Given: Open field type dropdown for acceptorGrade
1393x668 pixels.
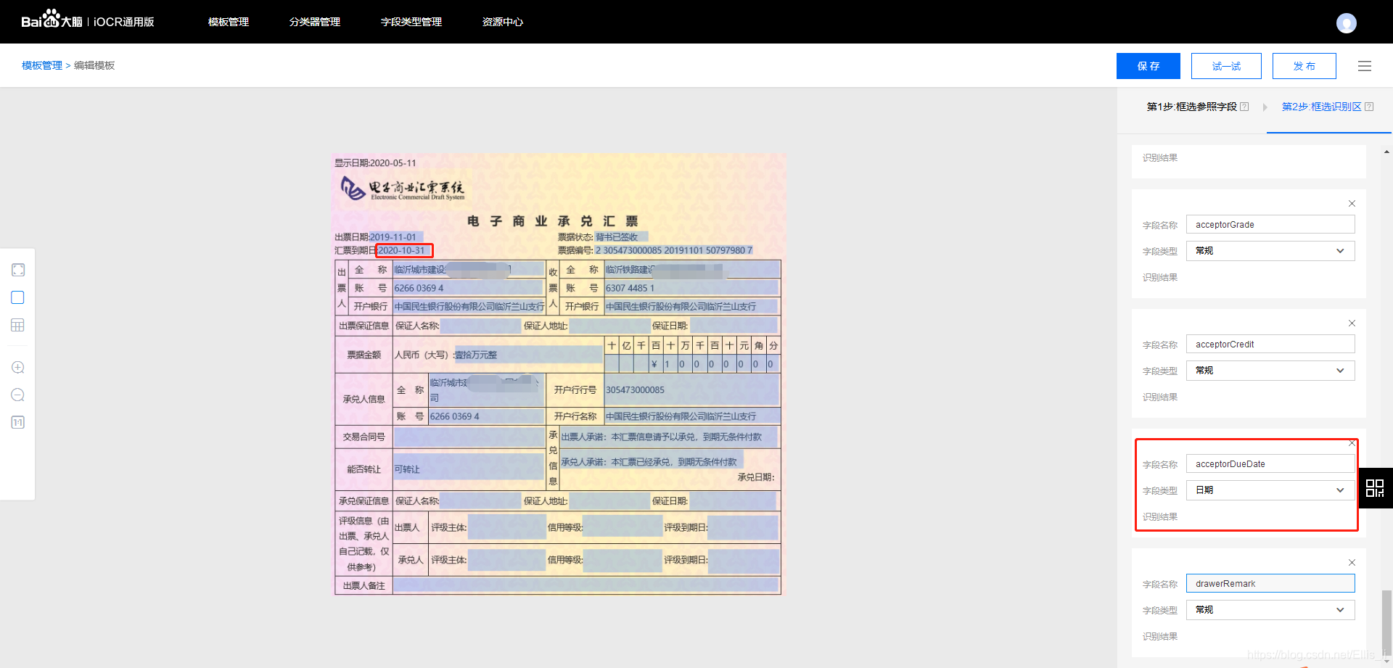Looking at the screenshot, I should tap(1270, 251).
